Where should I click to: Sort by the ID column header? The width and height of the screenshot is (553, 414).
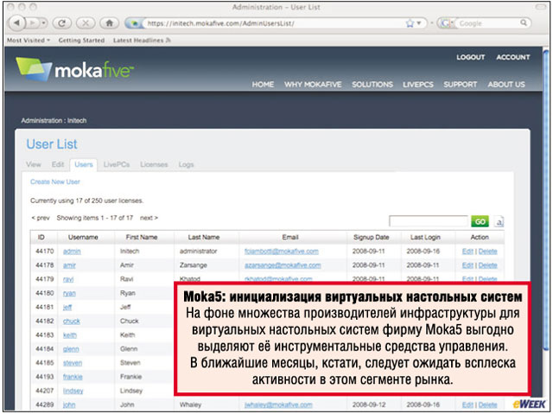(x=41, y=238)
